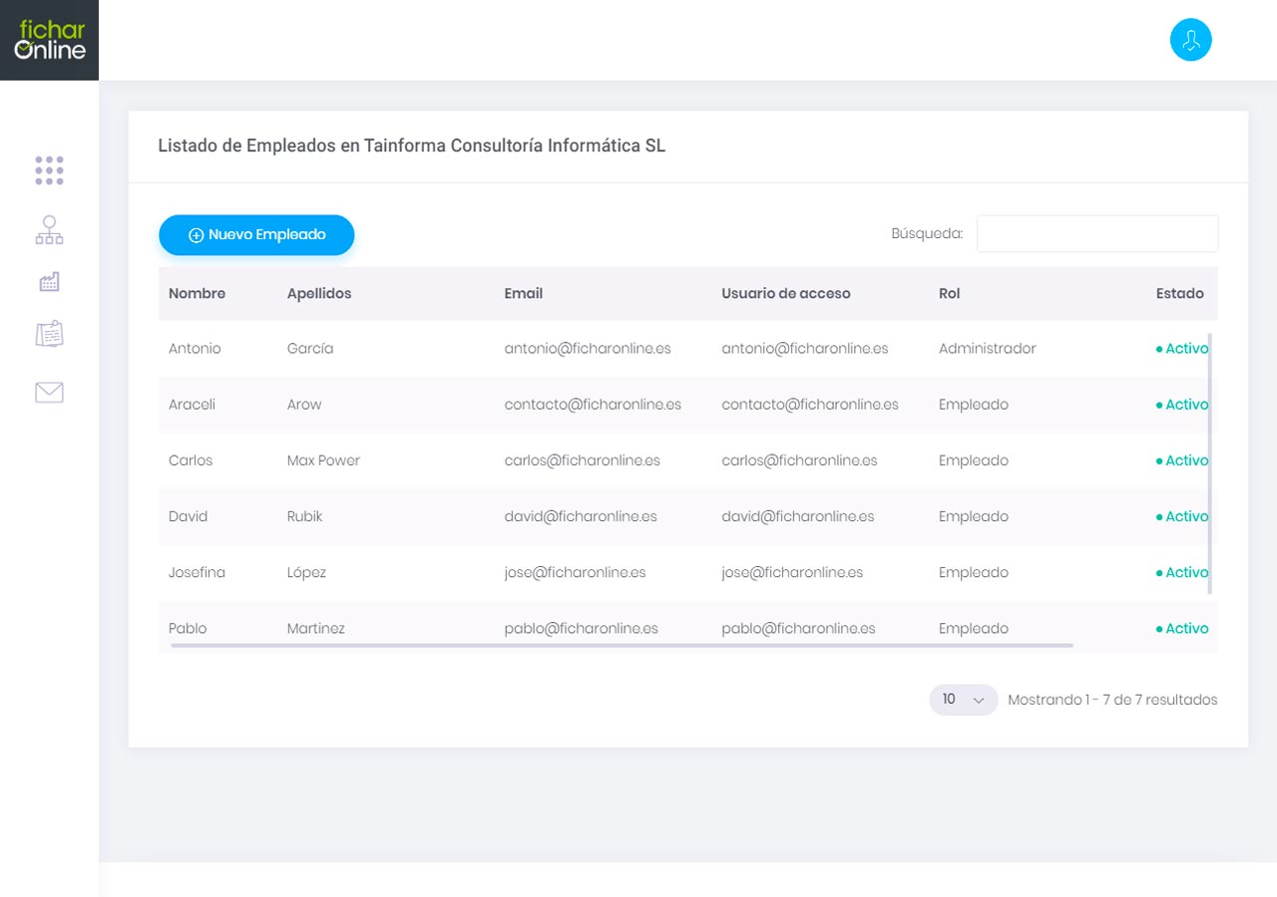Sort by Usuario de acceso column
This screenshot has height=897, width=1277.
(785, 293)
